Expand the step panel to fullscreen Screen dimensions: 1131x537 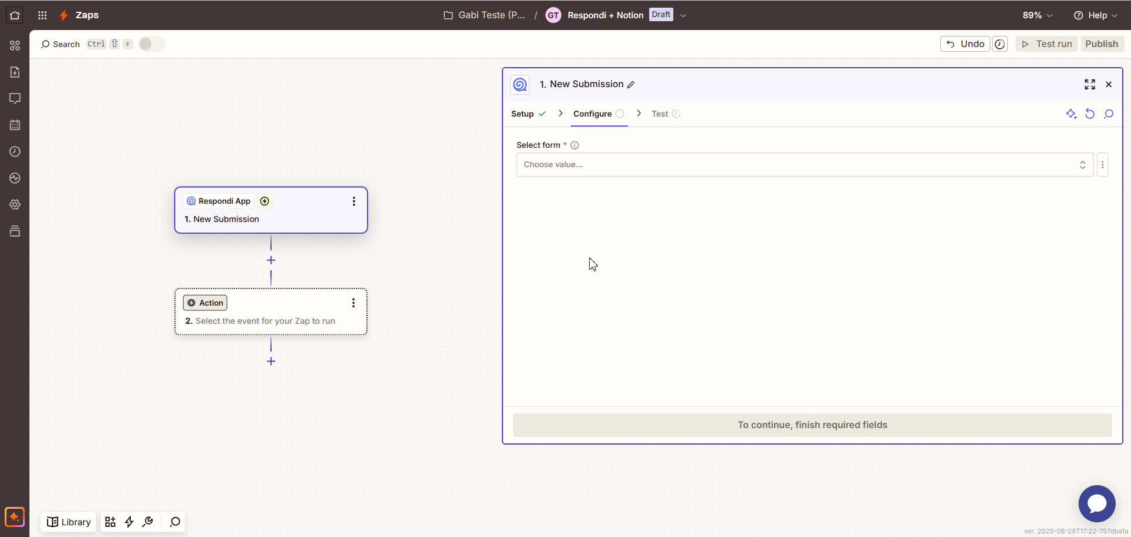pyautogui.click(x=1090, y=84)
